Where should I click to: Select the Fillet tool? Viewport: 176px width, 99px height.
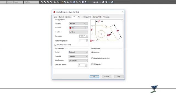106,2
